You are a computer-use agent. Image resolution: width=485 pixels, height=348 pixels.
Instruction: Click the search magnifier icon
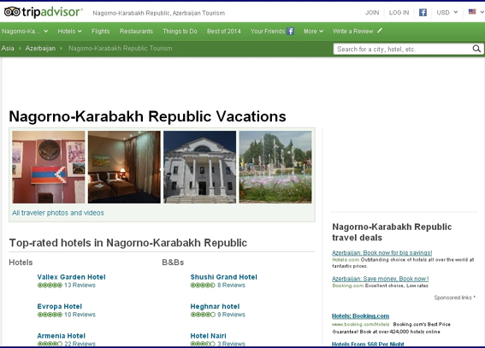coord(476,49)
